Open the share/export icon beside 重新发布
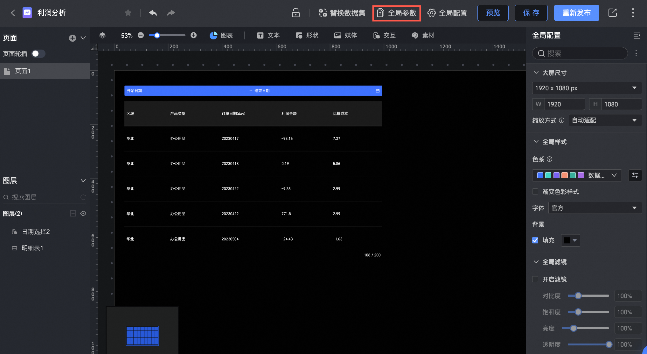 click(x=613, y=13)
